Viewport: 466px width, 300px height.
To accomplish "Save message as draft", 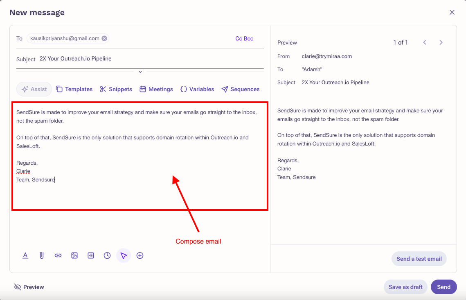I will [405, 287].
